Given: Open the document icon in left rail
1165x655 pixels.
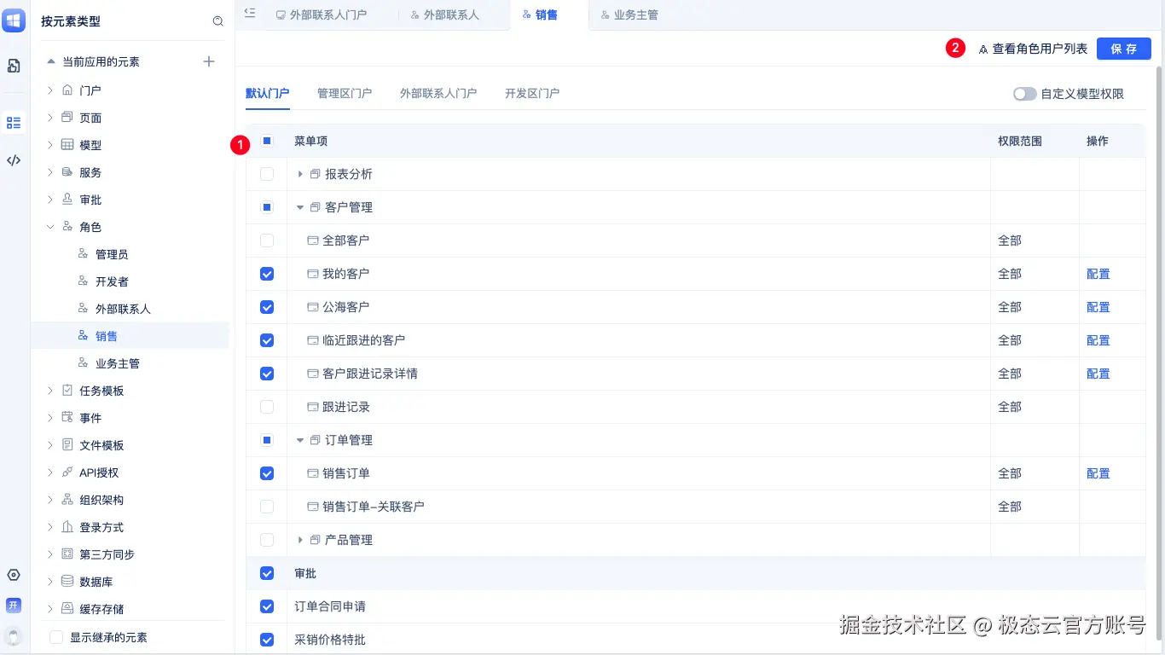Looking at the screenshot, I should (14, 66).
